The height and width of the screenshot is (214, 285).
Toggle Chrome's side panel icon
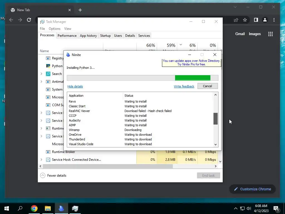pyautogui.click(x=256, y=20)
